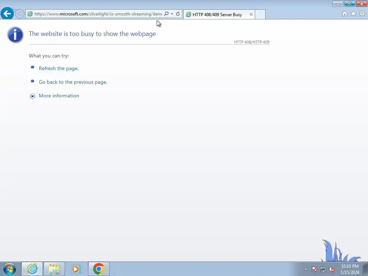The height and width of the screenshot is (276, 368).
Task: Open Favorites via the star icon
Action: pos(353,14)
